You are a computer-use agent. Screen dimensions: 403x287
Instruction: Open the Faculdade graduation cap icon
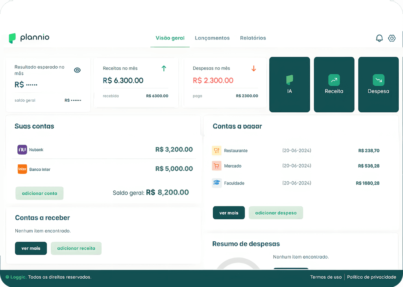tap(216, 183)
